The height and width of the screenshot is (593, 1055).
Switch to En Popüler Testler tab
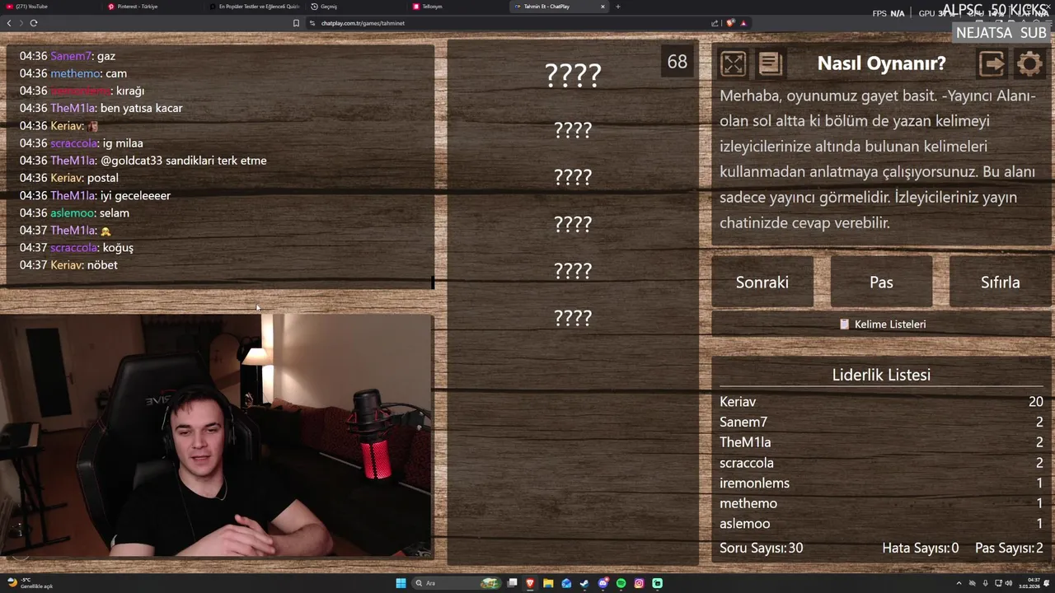point(254,7)
